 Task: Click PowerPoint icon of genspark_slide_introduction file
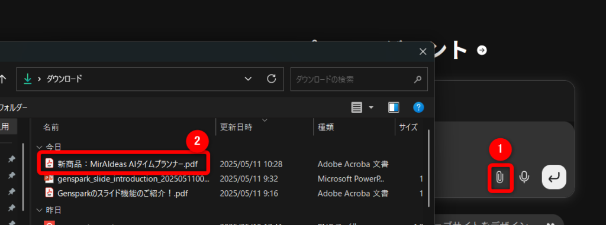[x=50, y=179]
